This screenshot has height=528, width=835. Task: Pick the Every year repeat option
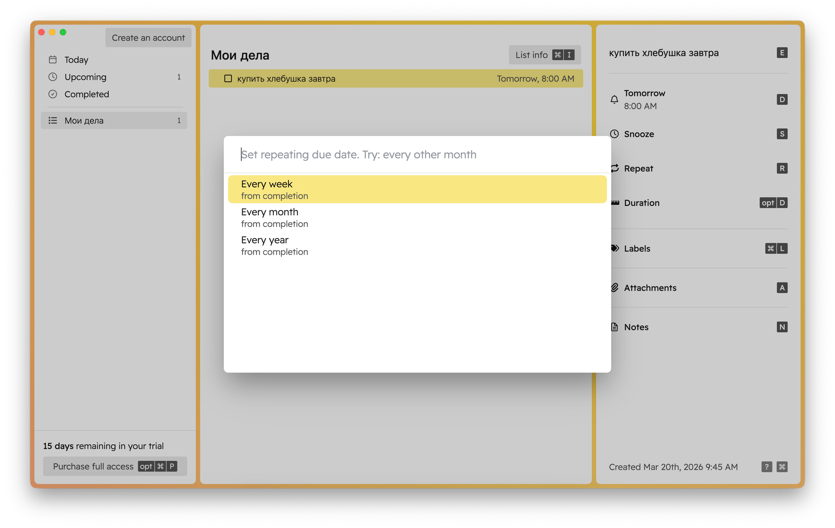(x=417, y=245)
